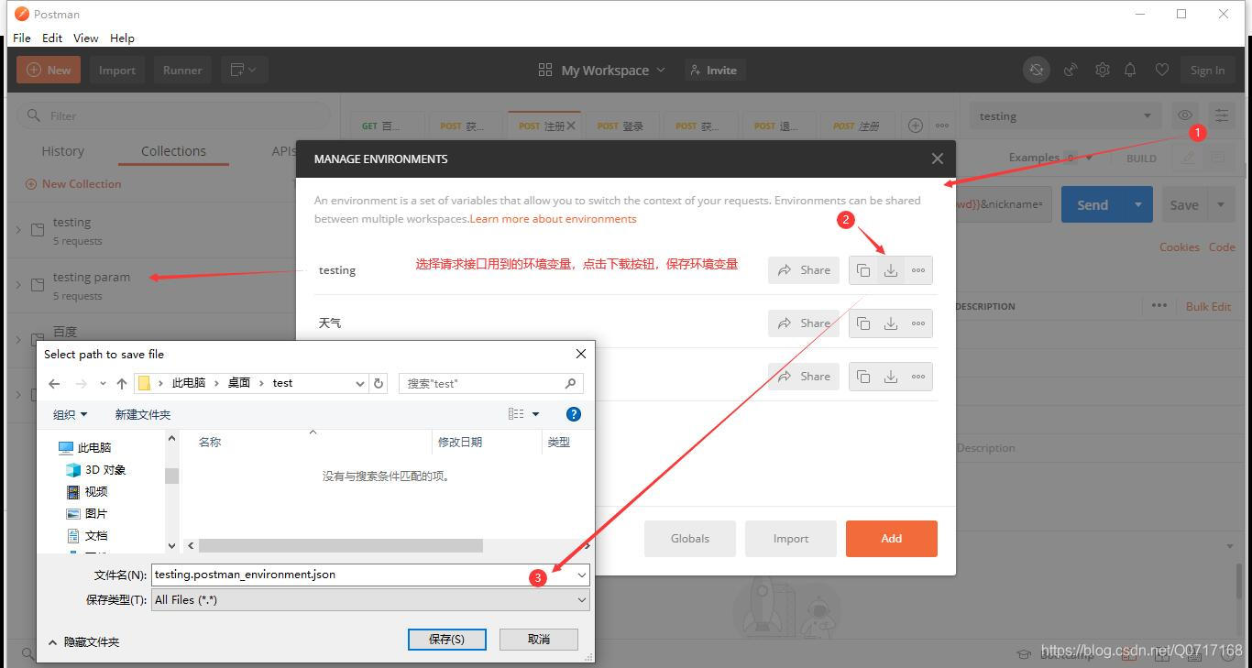
Task: Click the Filter input in sidebar
Action: pos(174,115)
